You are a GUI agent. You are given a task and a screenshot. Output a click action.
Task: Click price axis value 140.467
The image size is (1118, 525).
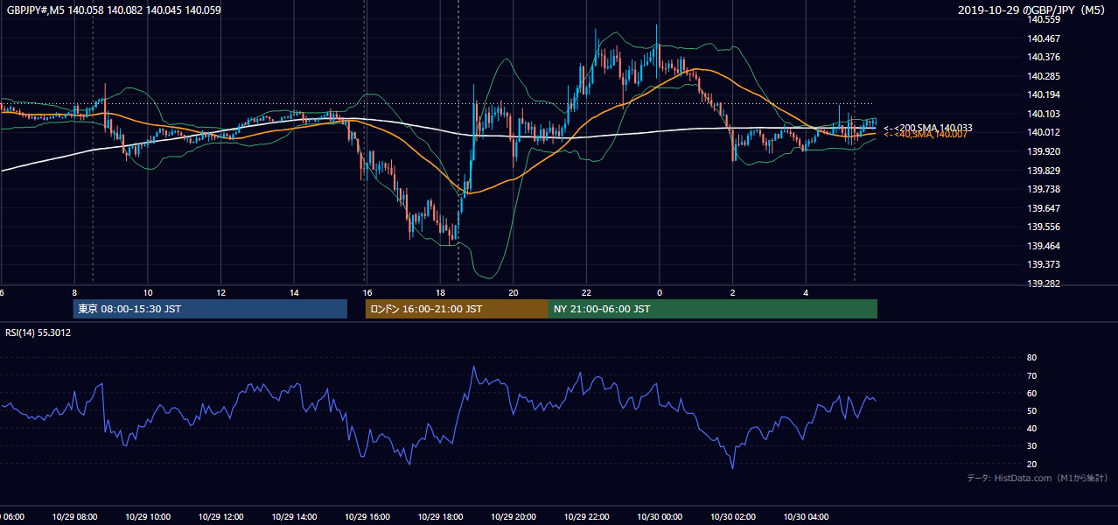1044,38
